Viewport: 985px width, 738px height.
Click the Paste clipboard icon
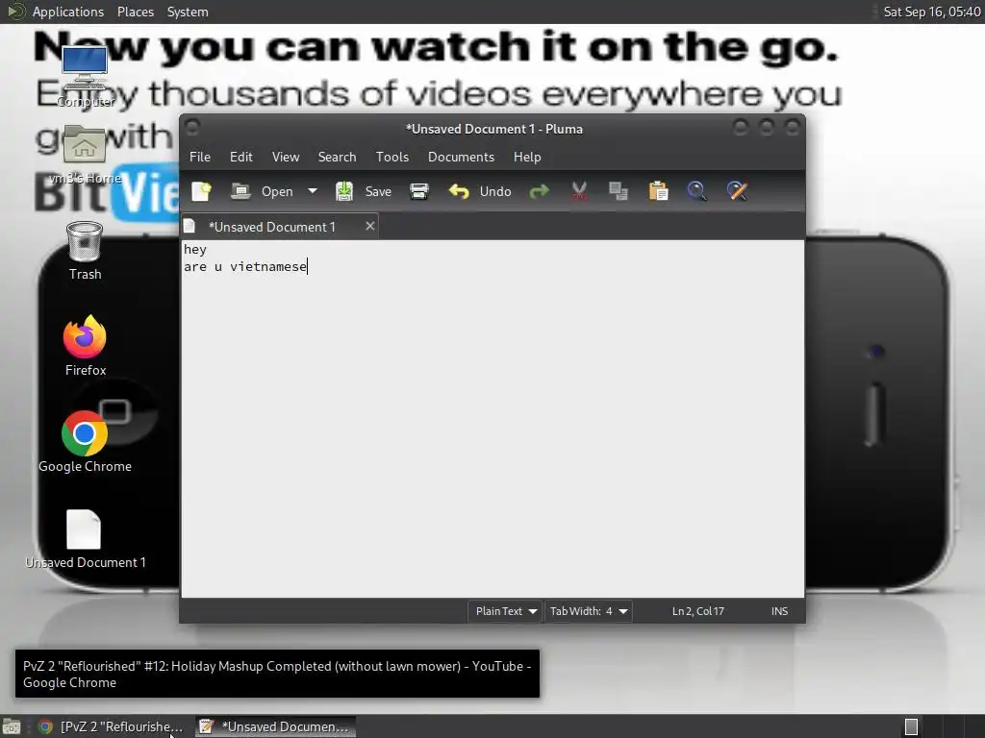(658, 191)
